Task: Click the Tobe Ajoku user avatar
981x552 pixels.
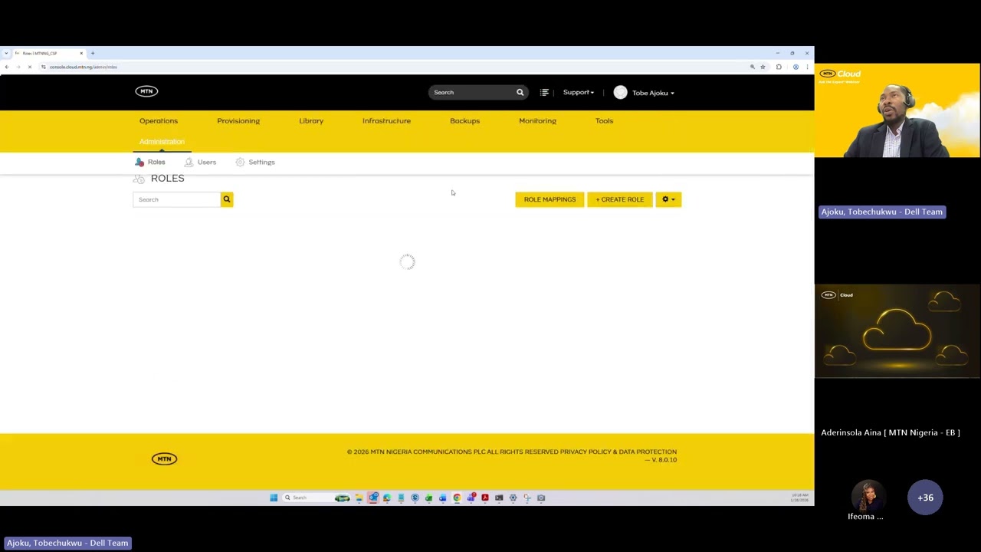Action: [620, 92]
